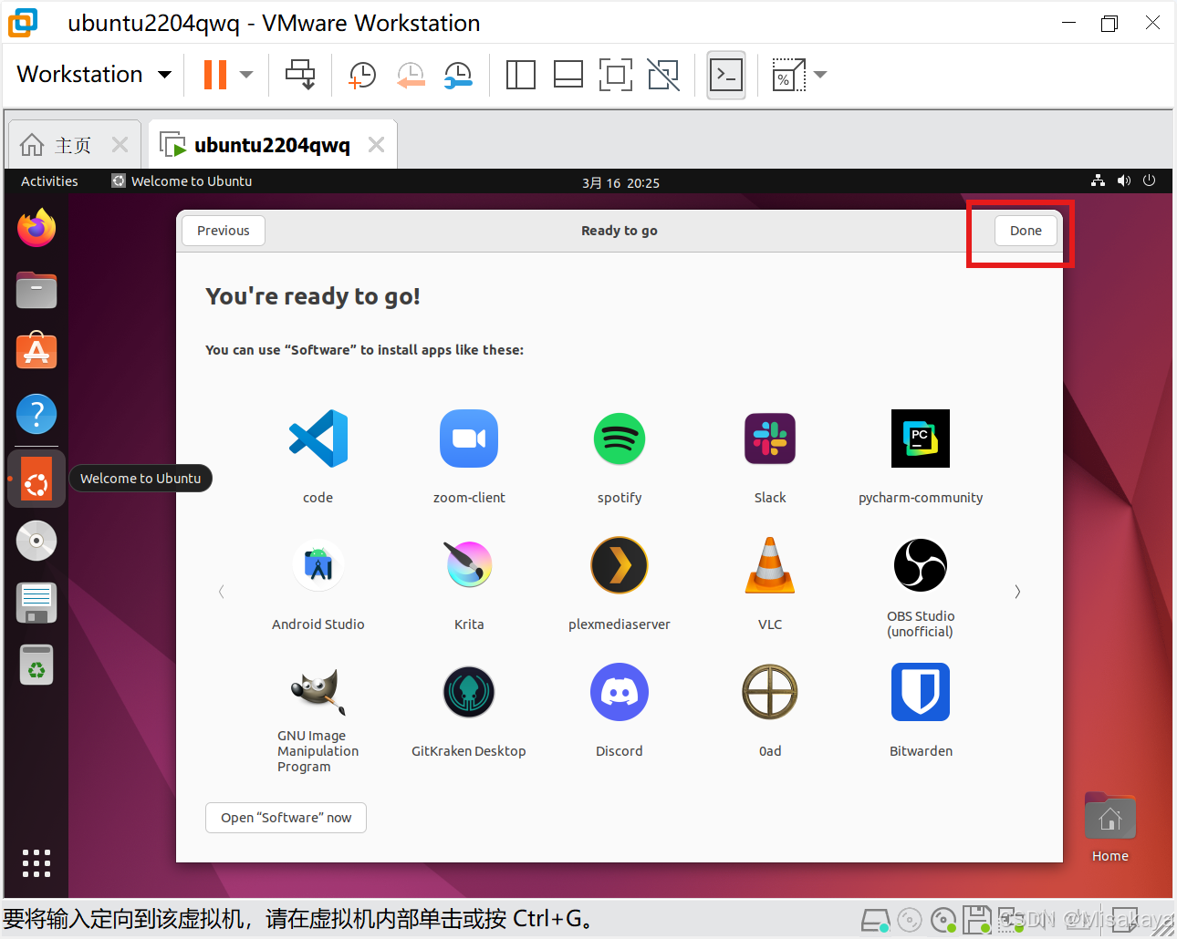1177x939 pixels.
Task: Open the clock and calendar panel
Action: tap(620, 182)
